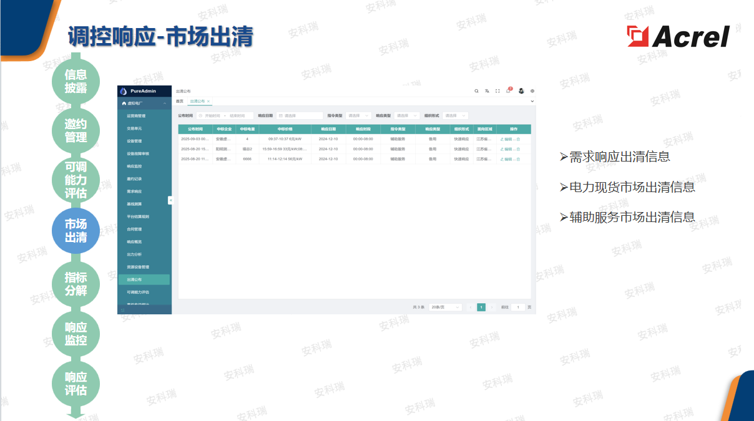Open 交易单元 in the sidebar

click(144, 128)
